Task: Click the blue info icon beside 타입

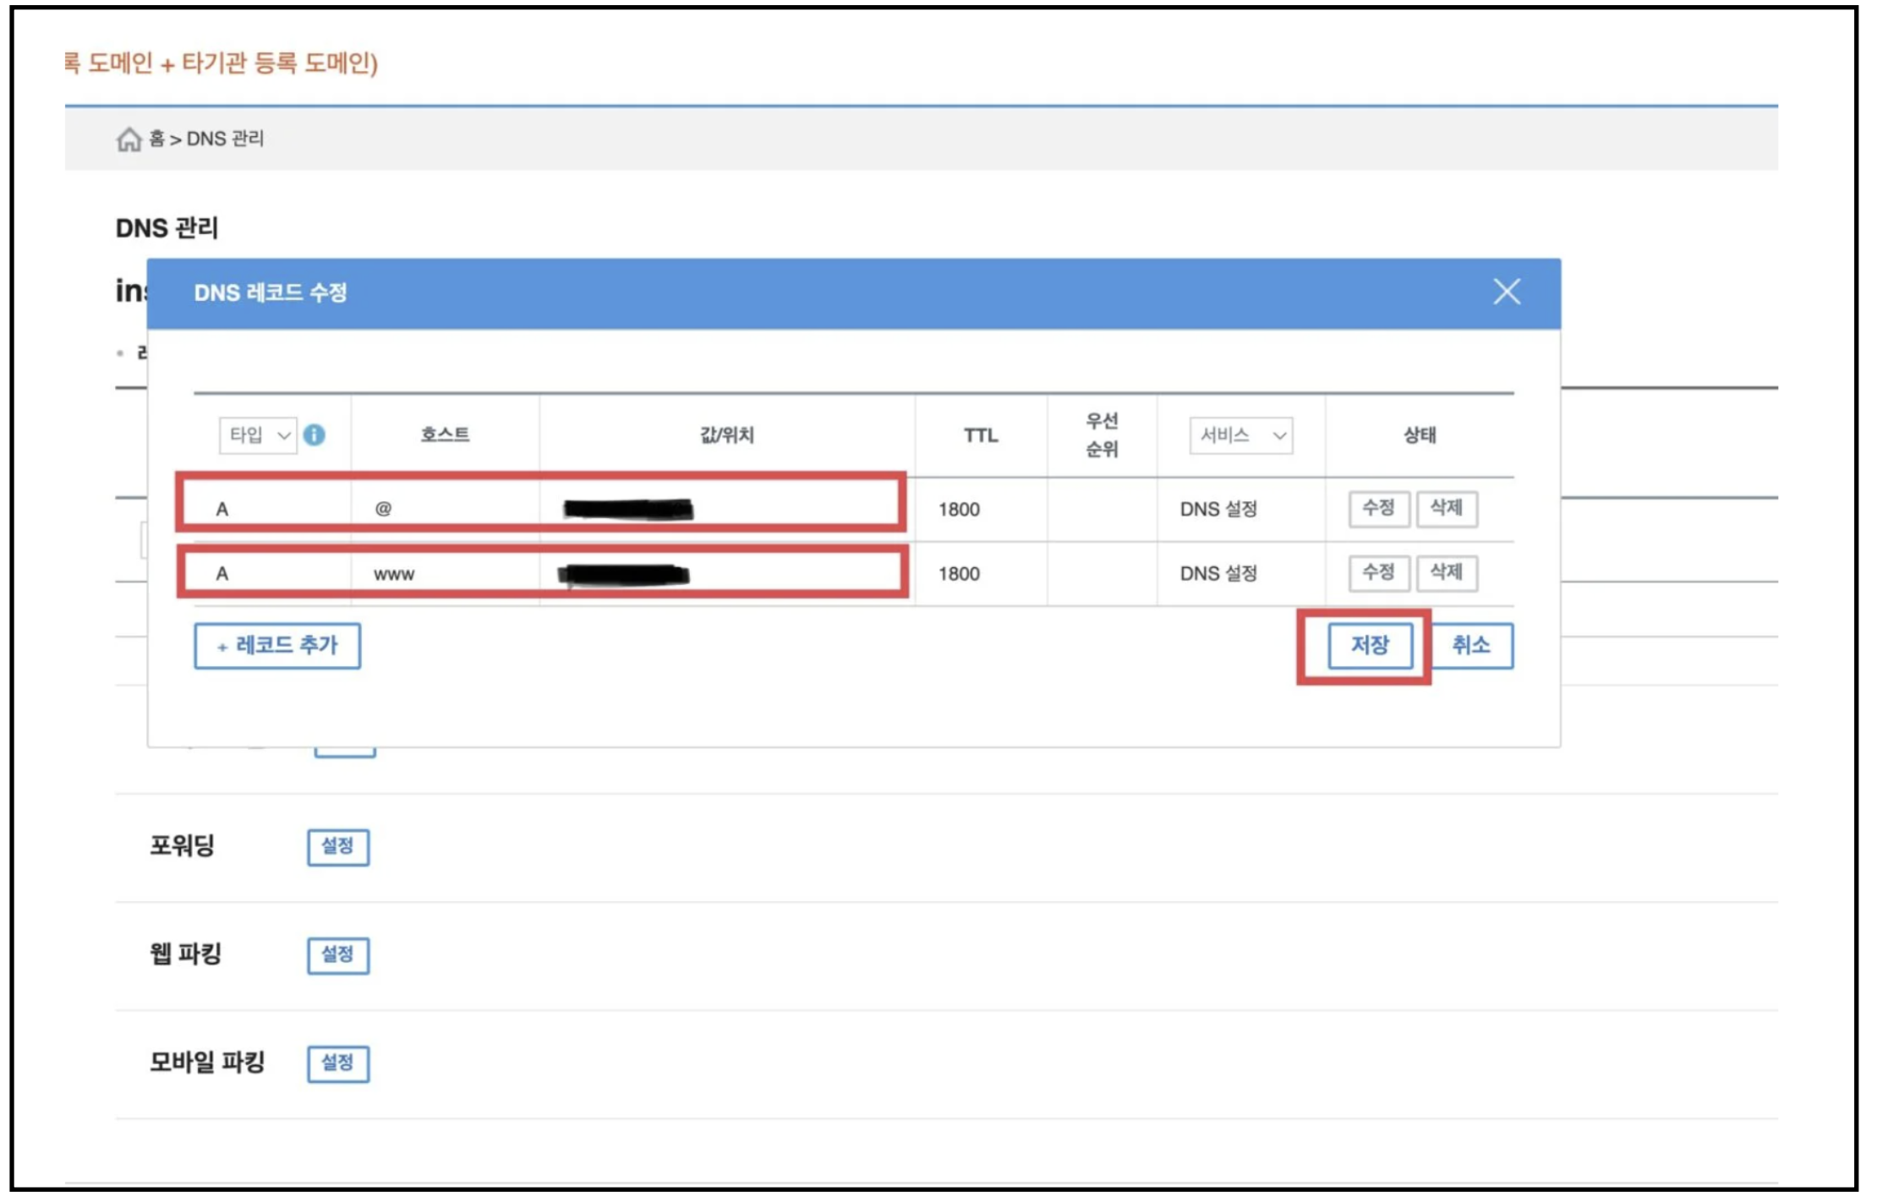Action: [x=315, y=435]
